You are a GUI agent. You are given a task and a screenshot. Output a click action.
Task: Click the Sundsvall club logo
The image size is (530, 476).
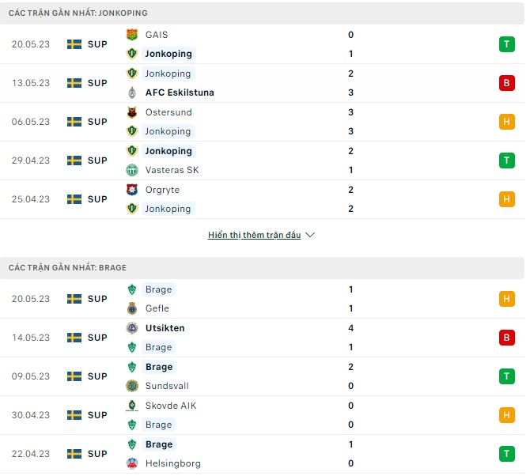(132, 386)
